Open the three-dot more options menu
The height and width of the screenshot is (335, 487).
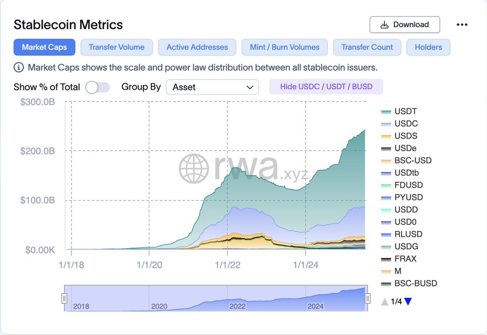tap(462, 24)
